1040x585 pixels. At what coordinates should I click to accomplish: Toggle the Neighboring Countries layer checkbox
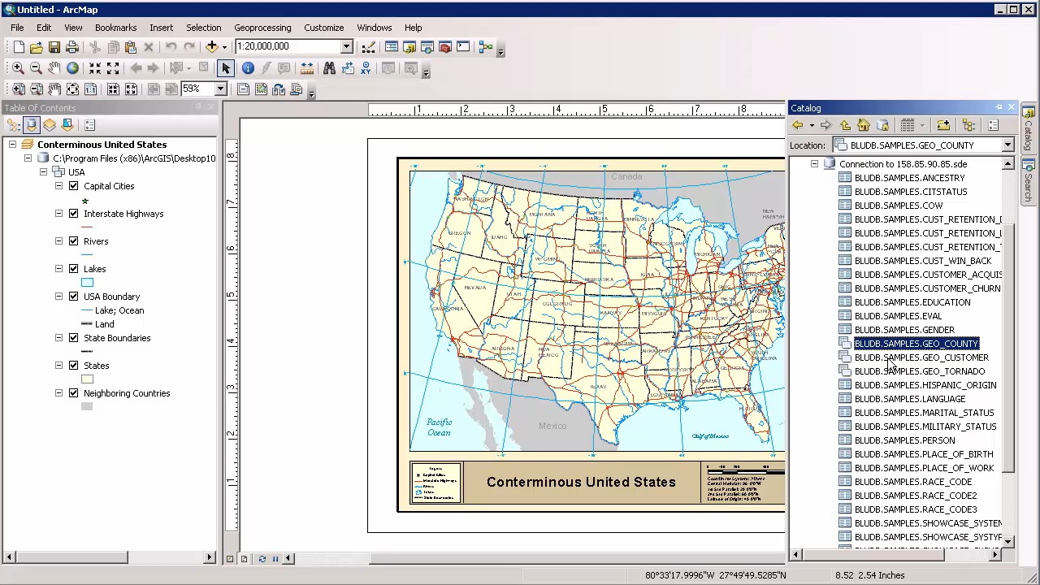pyautogui.click(x=74, y=393)
